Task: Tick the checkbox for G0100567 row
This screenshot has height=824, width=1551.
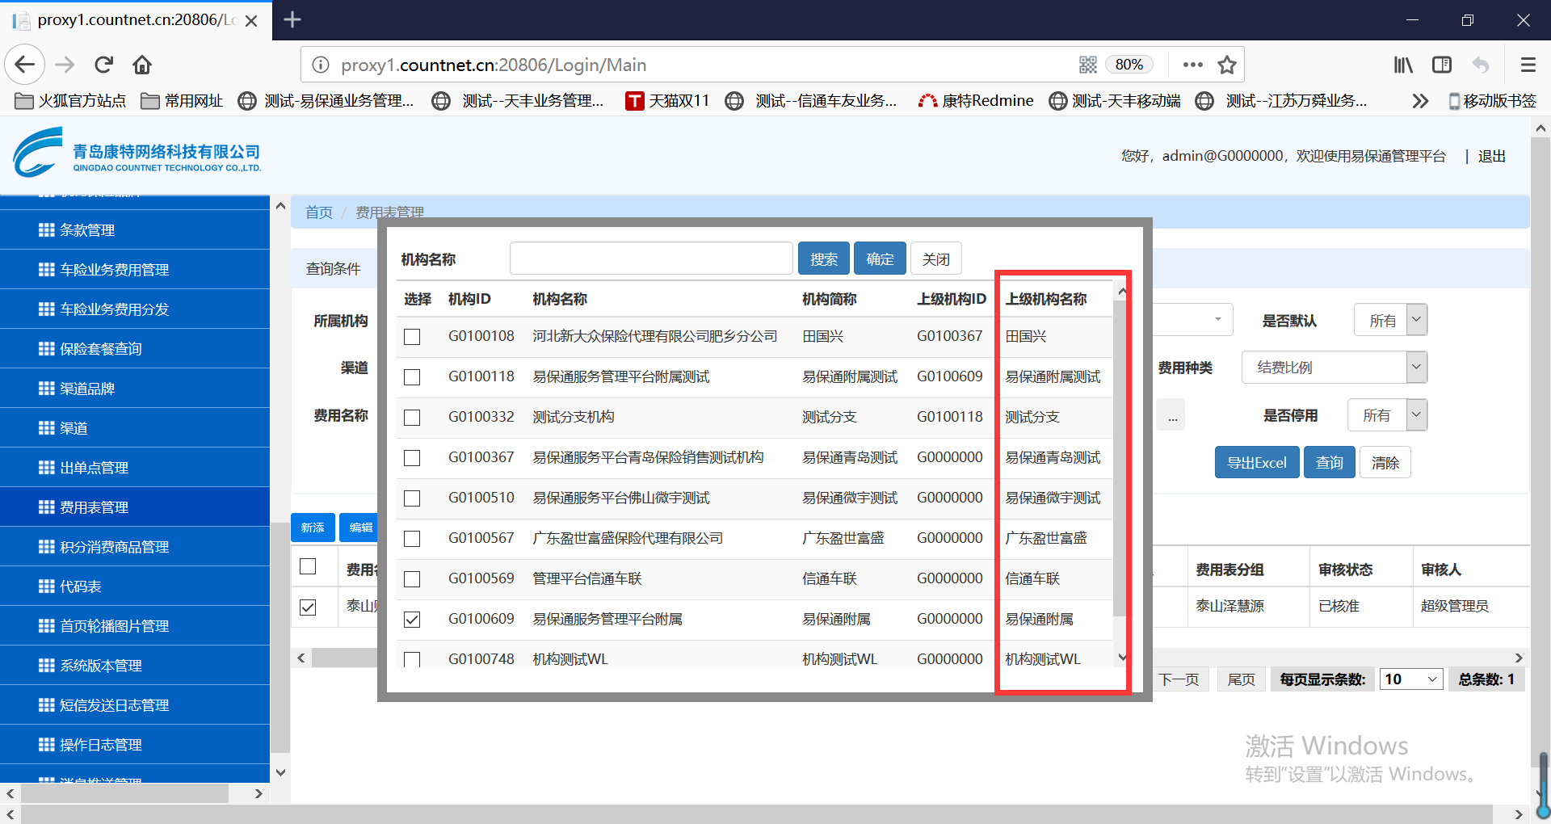Action: click(412, 539)
